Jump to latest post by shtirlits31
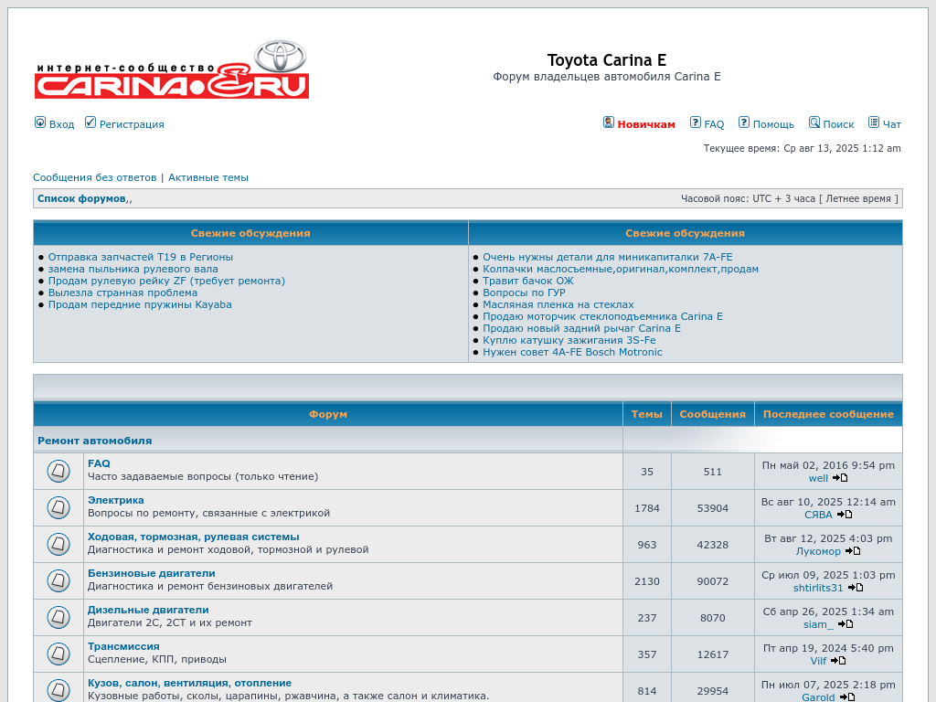Viewport: 936px width, 702px height. [856, 588]
